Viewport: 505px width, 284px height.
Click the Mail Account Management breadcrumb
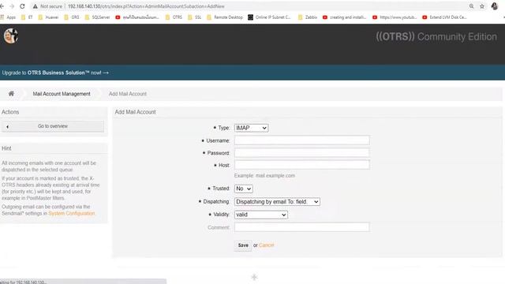tap(62, 94)
